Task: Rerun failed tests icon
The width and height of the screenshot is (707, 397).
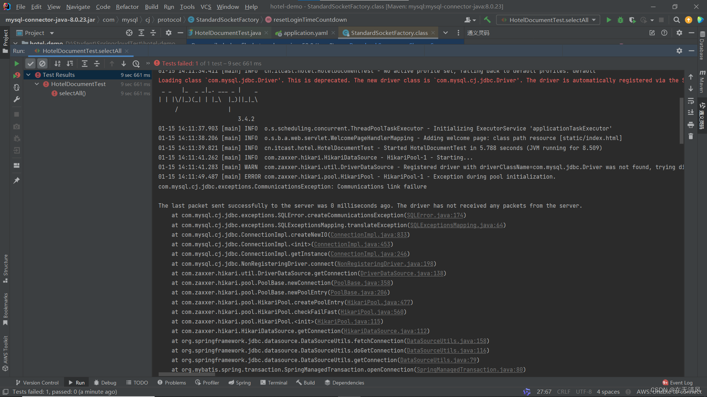Action: (x=17, y=75)
